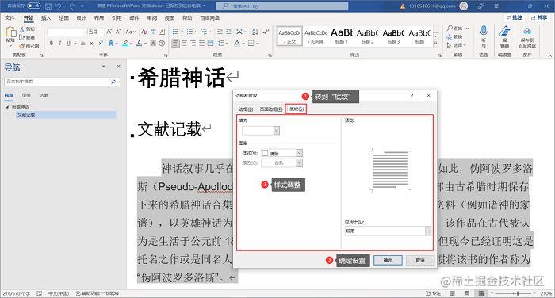This screenshot has width=555, height=298.
Task: Open the Change Case Aa dropdown
Action: click(x=130, y=32)
